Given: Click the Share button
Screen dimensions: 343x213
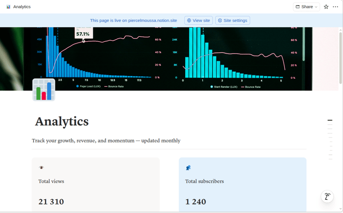Looking at the screenshot, I should pos(304,7).
